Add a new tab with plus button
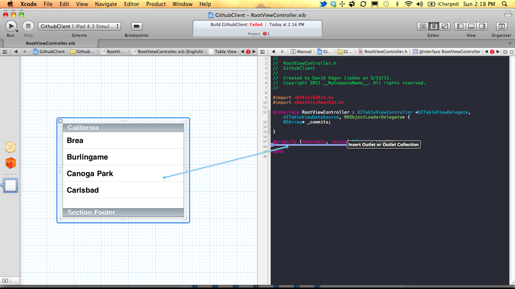Image resolution: width=515 pixels, height=289 pixels. tap(510, 43)
